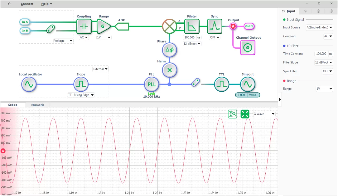Switch to the Numeric tab
The image size is (338, 196).
(38, 105)
